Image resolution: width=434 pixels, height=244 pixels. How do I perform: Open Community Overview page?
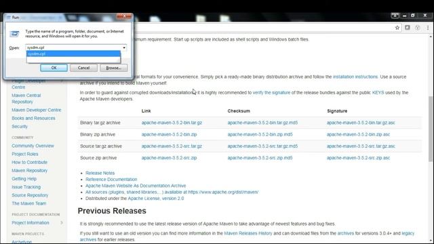click(x=33, y=146)
